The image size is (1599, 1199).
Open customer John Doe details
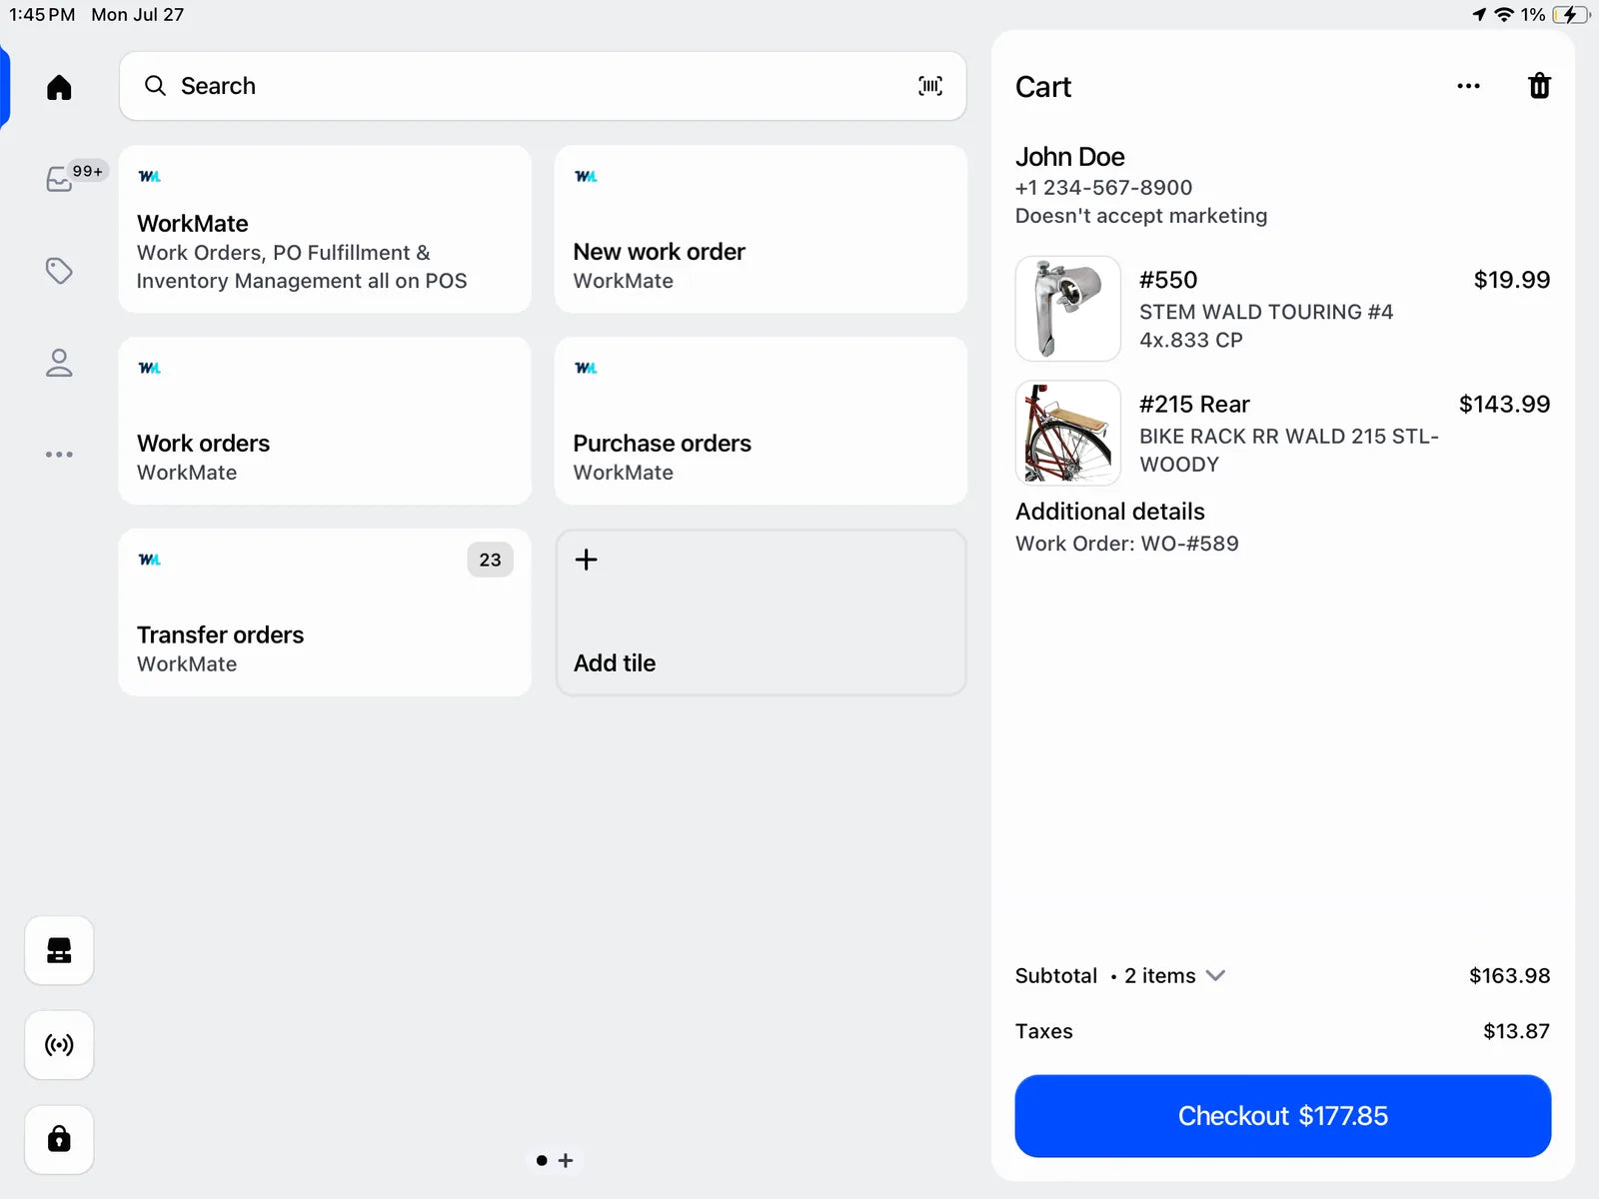click(1069, 157)
